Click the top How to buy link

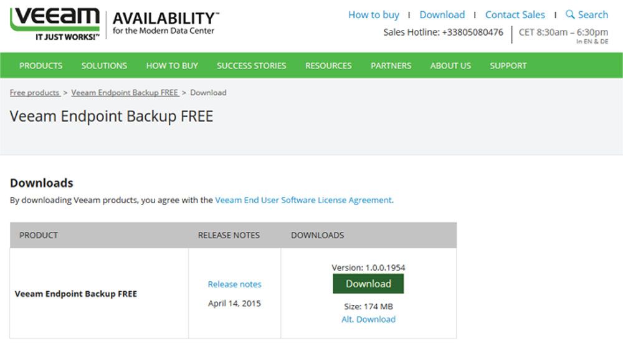(x=373, y=15)
